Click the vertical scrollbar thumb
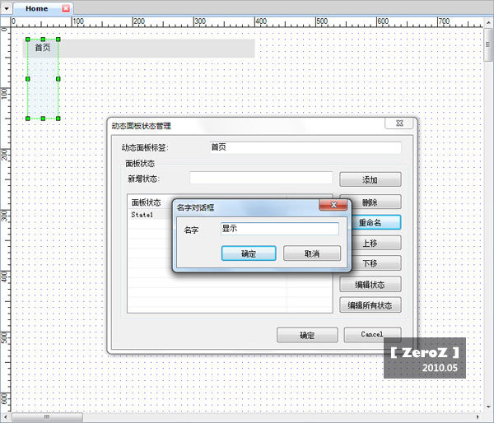The image size is (494, 423). [x=488, y=45]
